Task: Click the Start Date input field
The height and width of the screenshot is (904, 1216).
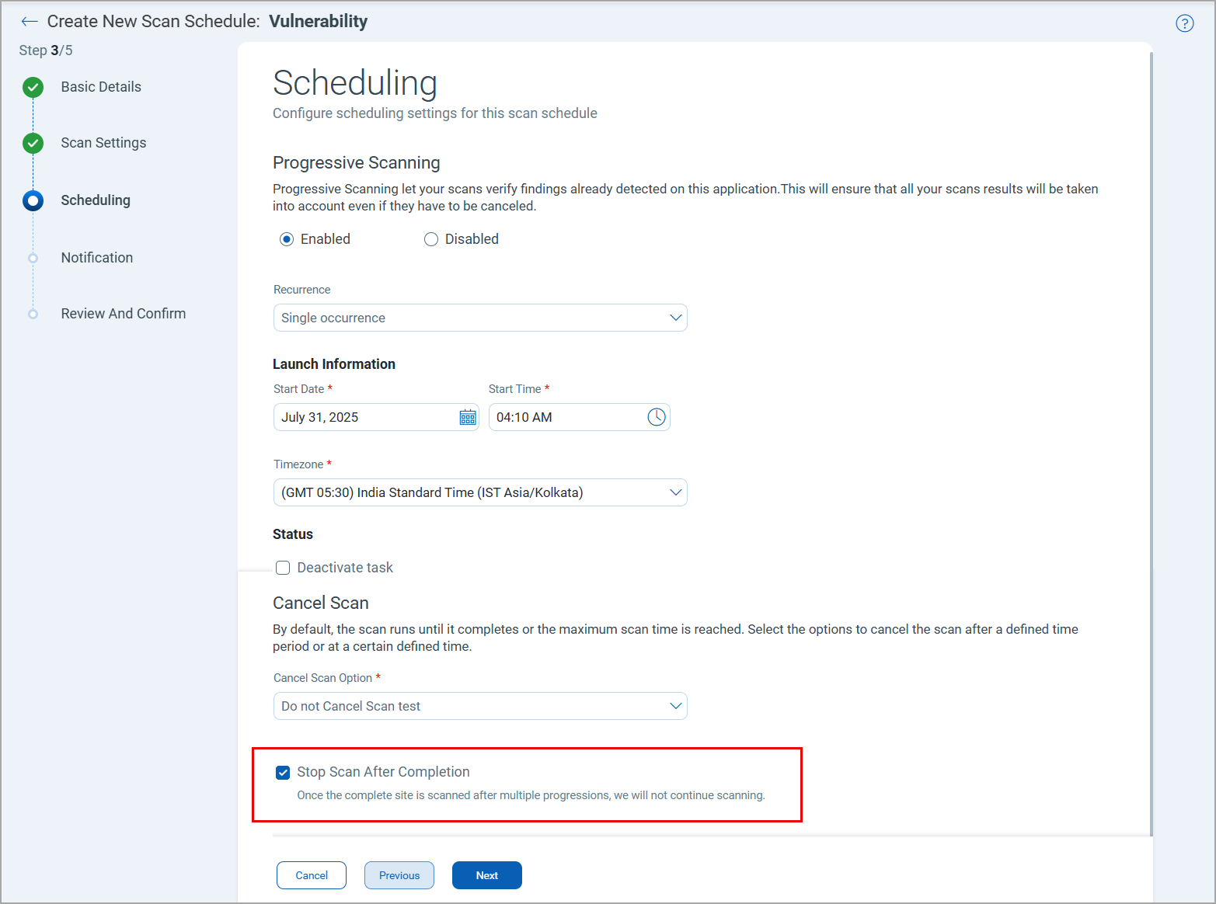Action: pyautogui.click(x=365, y=417)
